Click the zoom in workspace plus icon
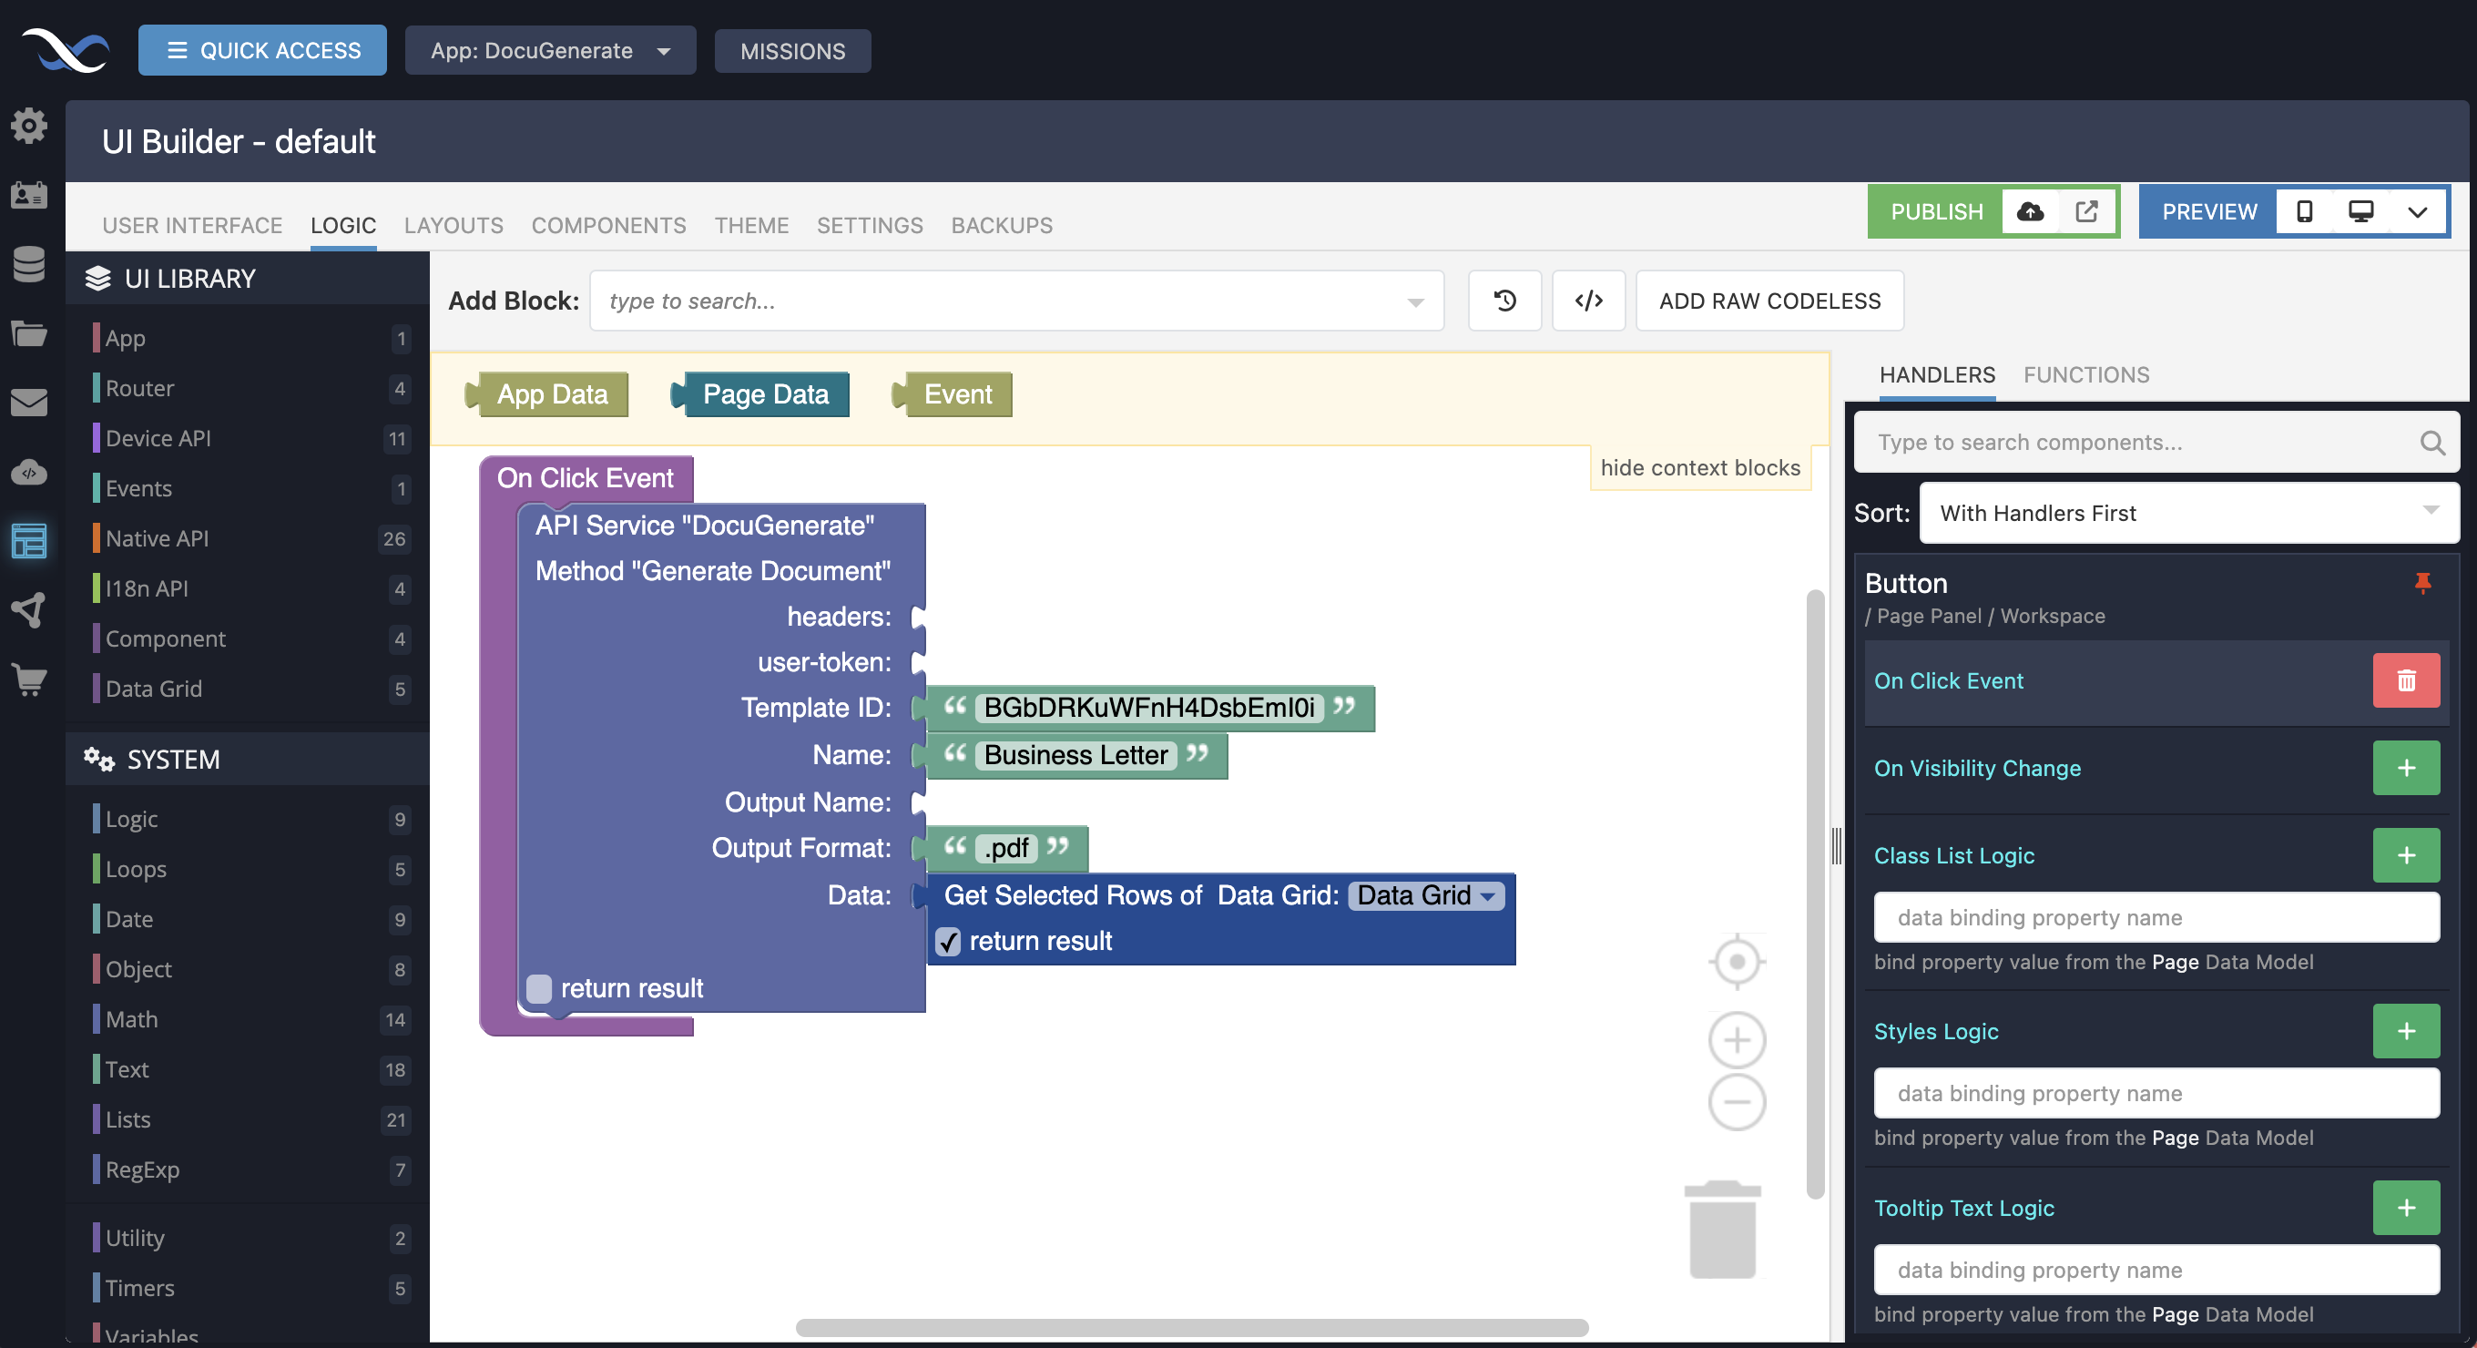The height and width of the screenshot is (1348, 2477). pos(1736,1040)
